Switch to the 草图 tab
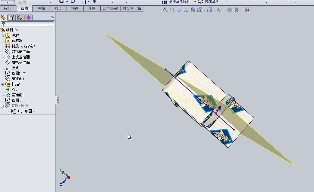The image size is (314, 192). coord(24,8)
